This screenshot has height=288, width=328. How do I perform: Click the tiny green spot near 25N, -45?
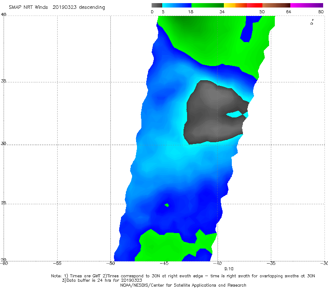point(167,205)
